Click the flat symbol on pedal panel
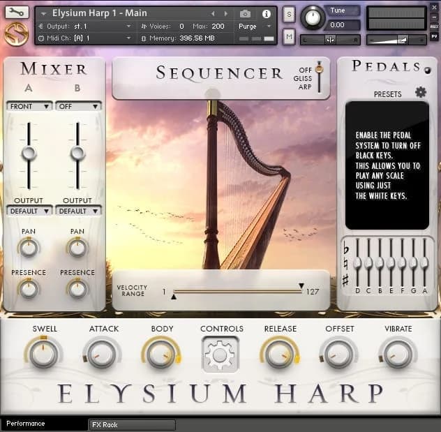 coord(346,248)
